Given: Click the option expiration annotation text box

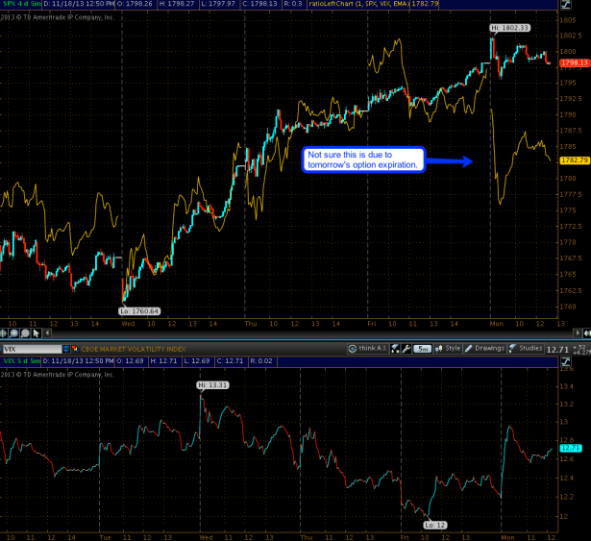Looking at the screenshot, I should 361,160.
